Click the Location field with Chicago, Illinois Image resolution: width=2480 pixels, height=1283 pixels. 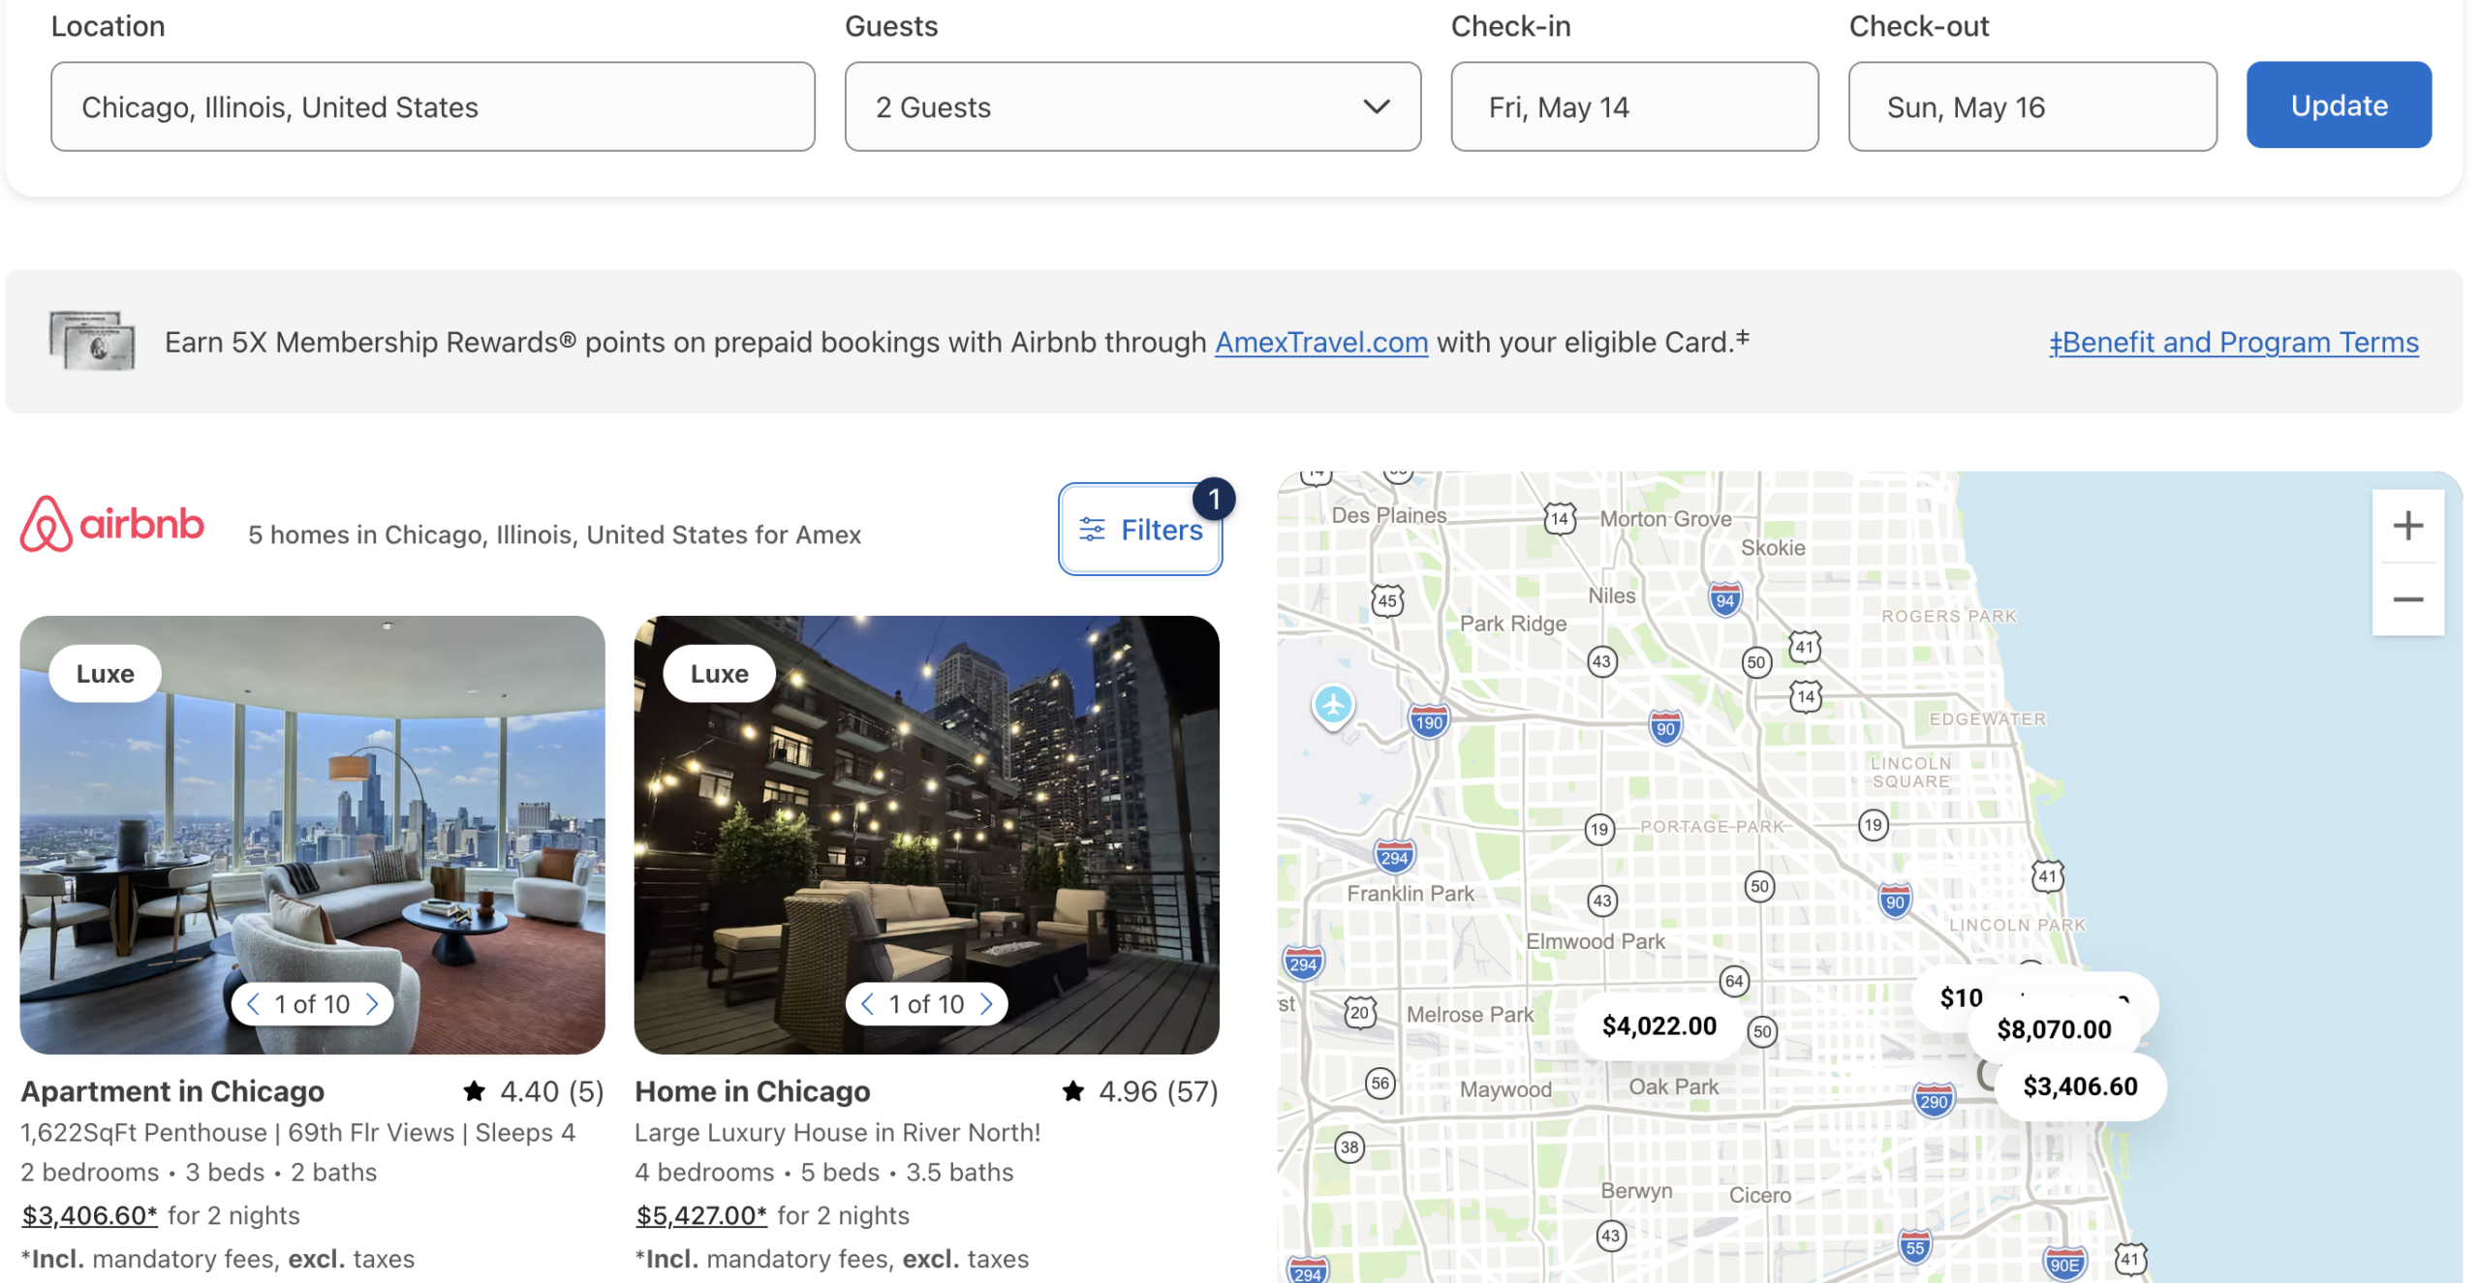coord(433,107)
